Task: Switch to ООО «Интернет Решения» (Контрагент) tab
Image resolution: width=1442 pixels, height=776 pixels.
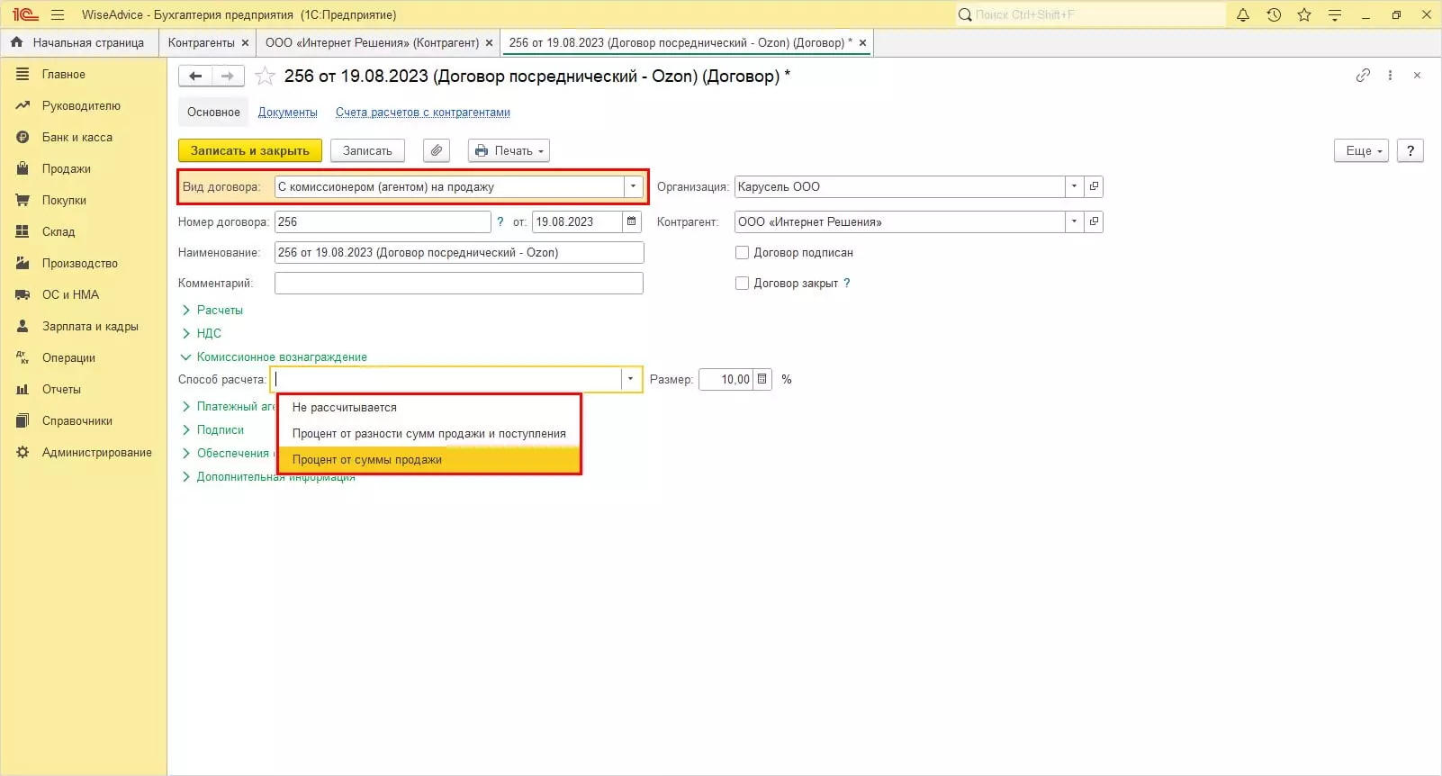Action: click(372, 42)
